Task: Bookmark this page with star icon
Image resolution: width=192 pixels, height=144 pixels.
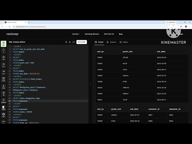Action: pyautogui.click(x=181, y=27)
